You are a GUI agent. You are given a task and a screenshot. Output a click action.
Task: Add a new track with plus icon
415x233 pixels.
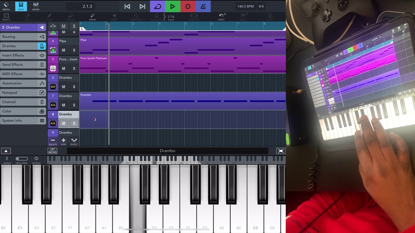pyautogui.click(x=64, y=142)
